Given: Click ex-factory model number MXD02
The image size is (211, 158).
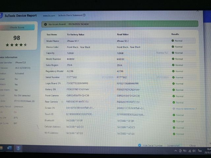Looking at the screenshot, I should tap(71, 59).
